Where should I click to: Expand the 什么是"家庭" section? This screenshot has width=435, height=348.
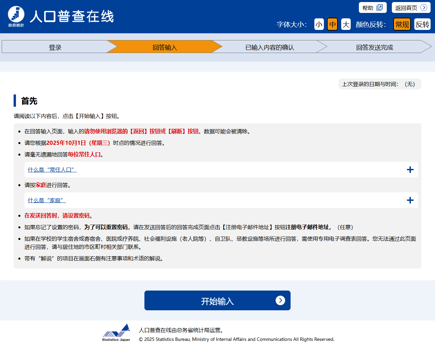click(47, 200)
